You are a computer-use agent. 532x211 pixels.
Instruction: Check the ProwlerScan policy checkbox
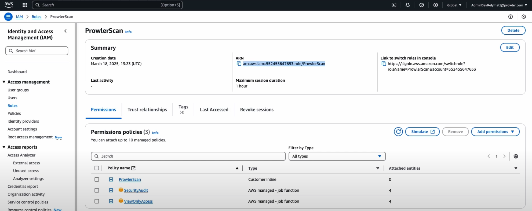(x=97, y=179)
